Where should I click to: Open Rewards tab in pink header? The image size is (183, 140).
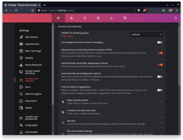pos(72,18)
